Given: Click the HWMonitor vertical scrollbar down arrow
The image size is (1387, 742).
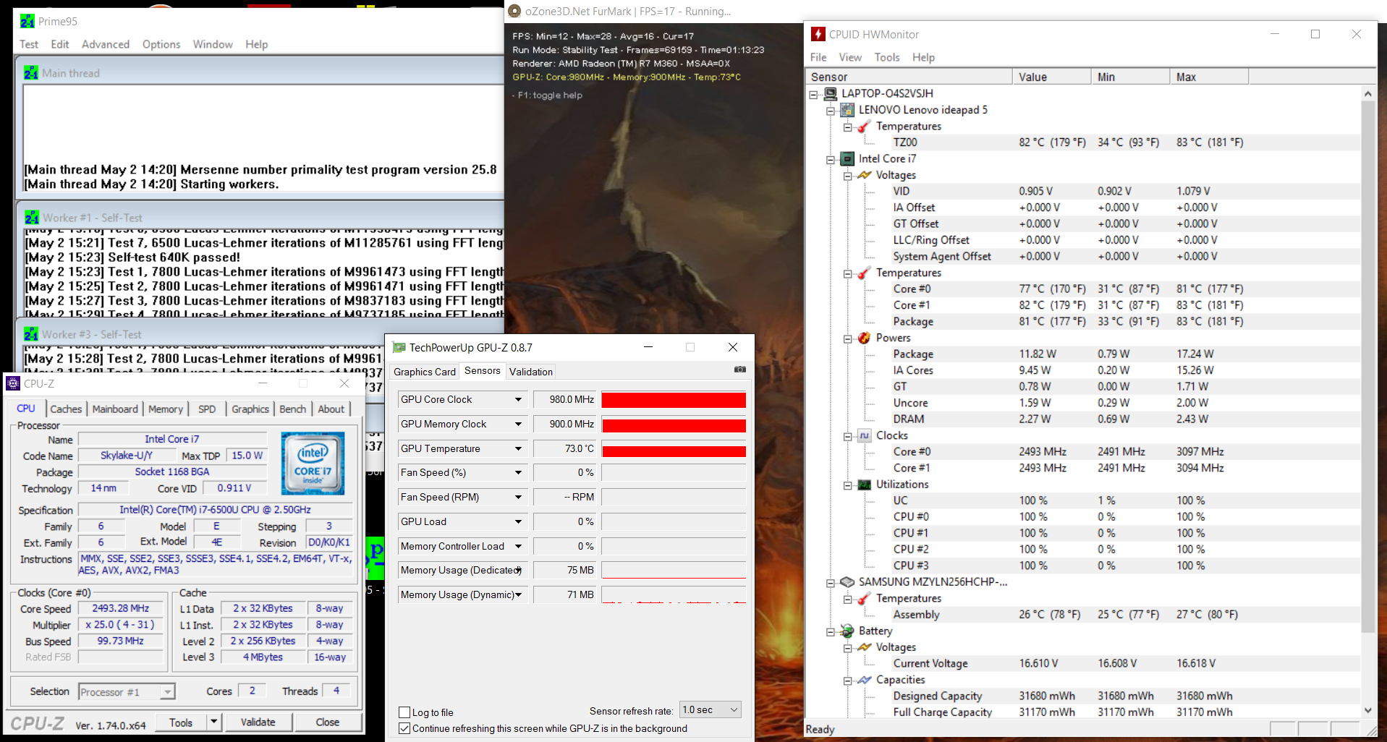Looking at the screenshot, I should 1367,710.
